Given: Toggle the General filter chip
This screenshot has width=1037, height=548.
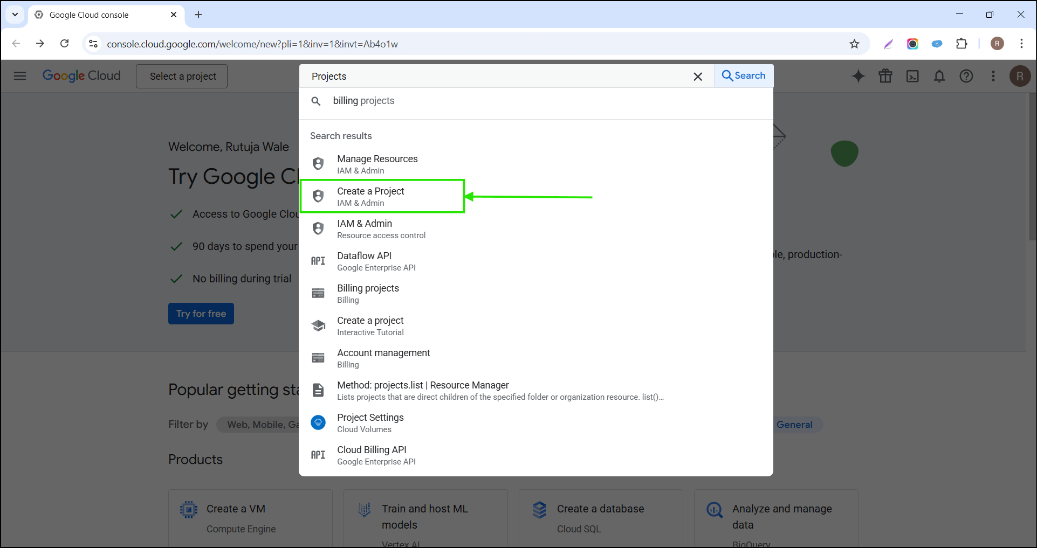Looking at the screenshot, I should point(794,424).
